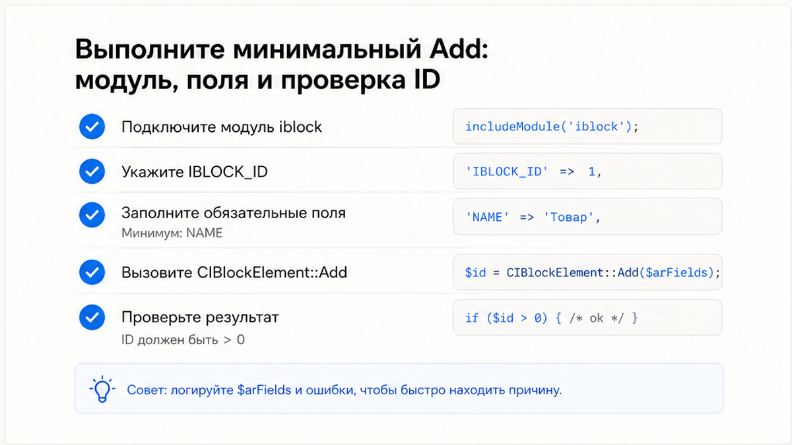The height and width of the screenshot is (445, 792).
Task: Click the checkmark beside "Заполните обязательные поля"
Action: point(92,215)
